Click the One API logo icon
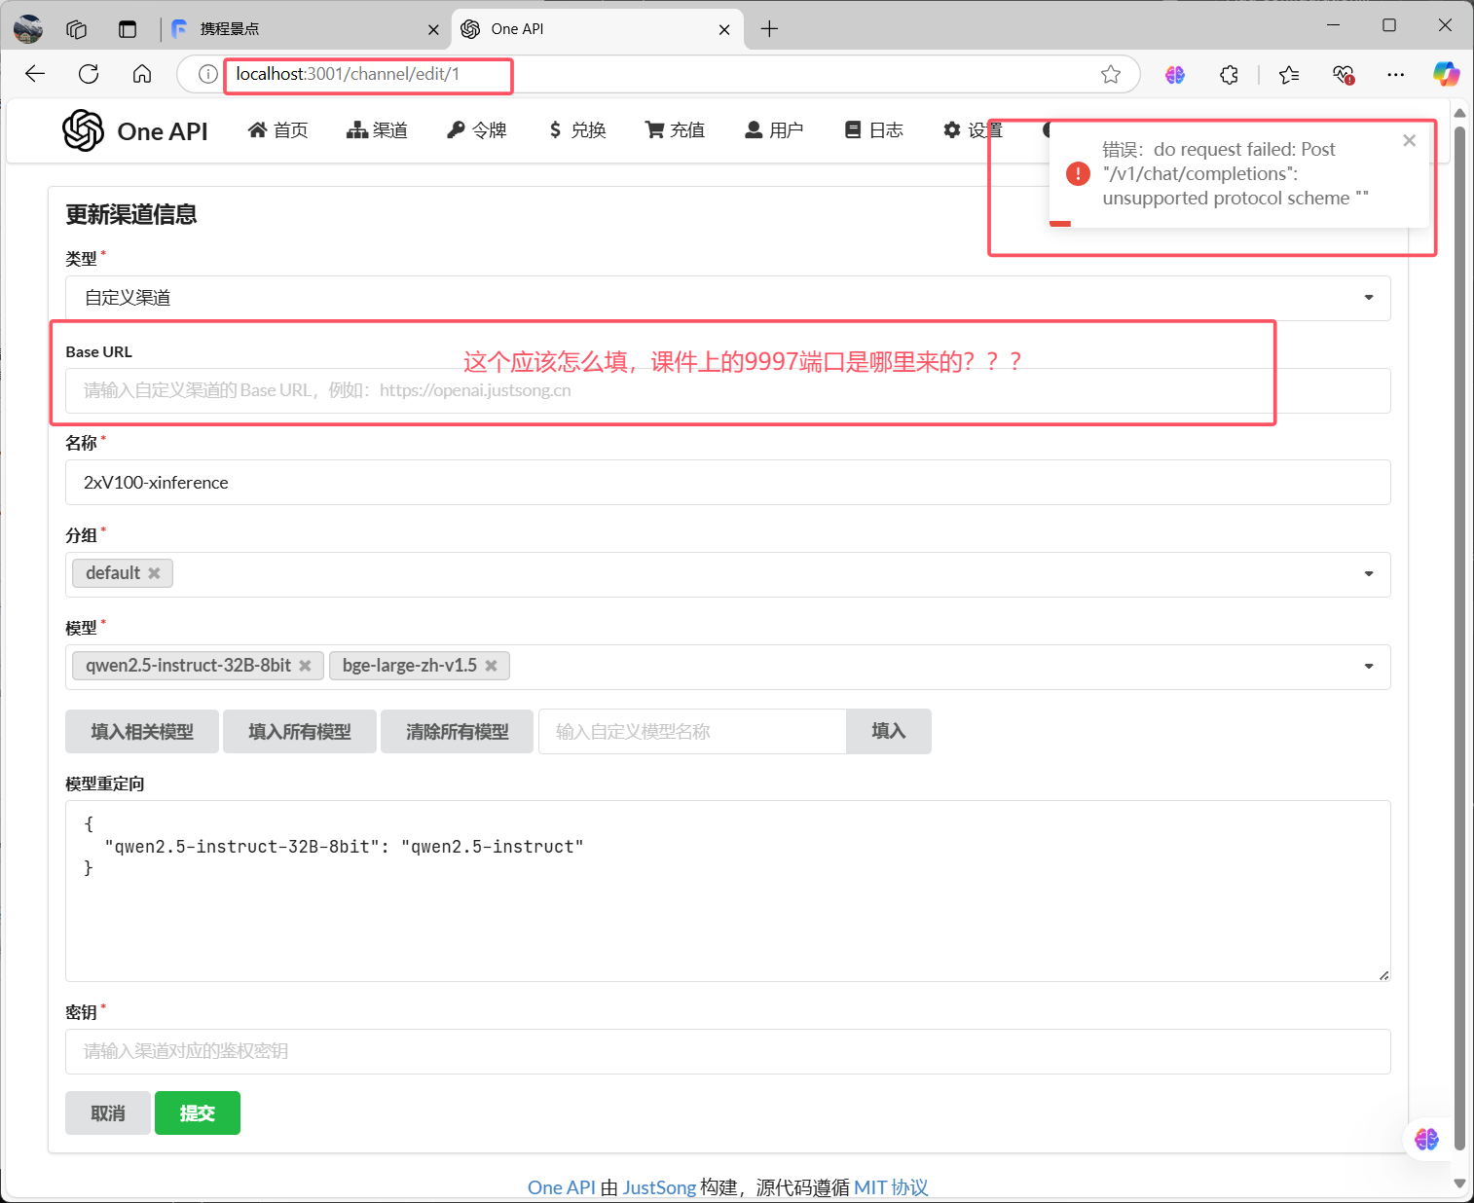The image size is (1474, 1203). [x=84, y=130]
